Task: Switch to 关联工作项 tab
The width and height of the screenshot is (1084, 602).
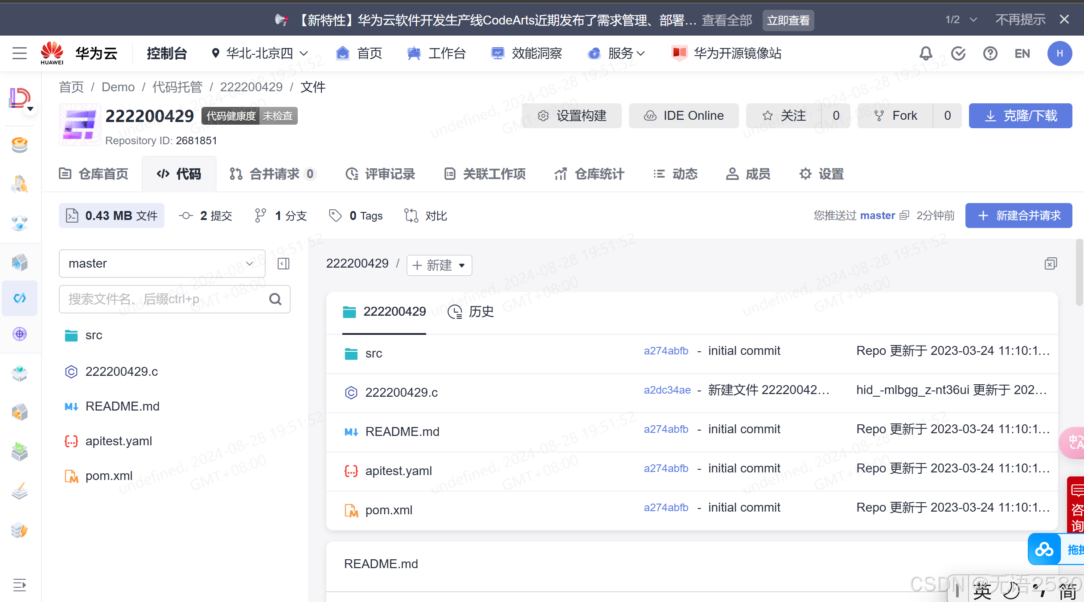Action: click(x=485, y=174)
